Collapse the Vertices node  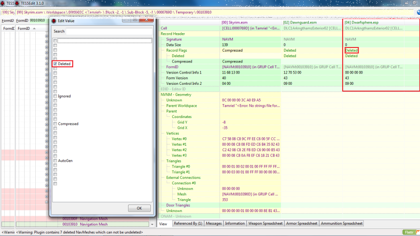click(x=163, y=134)
